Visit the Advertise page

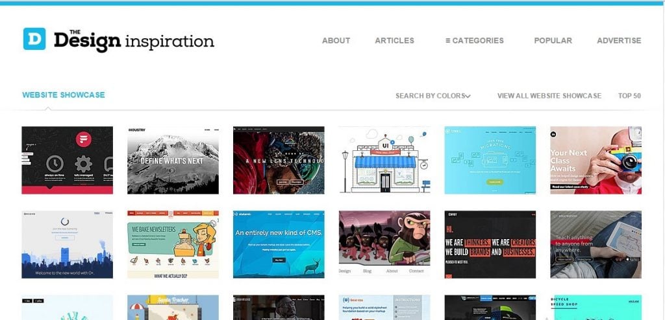click(x=619, y=41)
